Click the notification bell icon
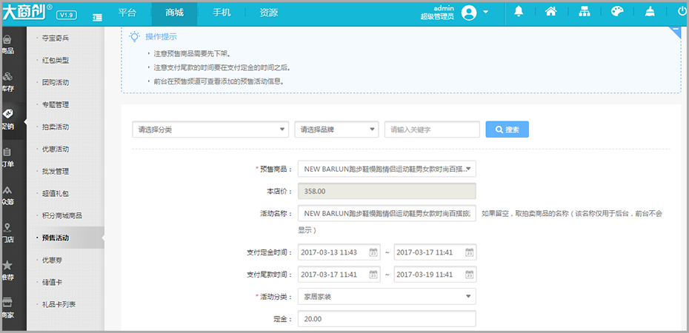The image size is (689, 333). click(519, 13)
